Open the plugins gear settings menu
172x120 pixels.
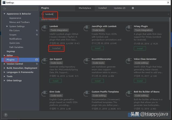pyautogui.click(x=133, y=8)
